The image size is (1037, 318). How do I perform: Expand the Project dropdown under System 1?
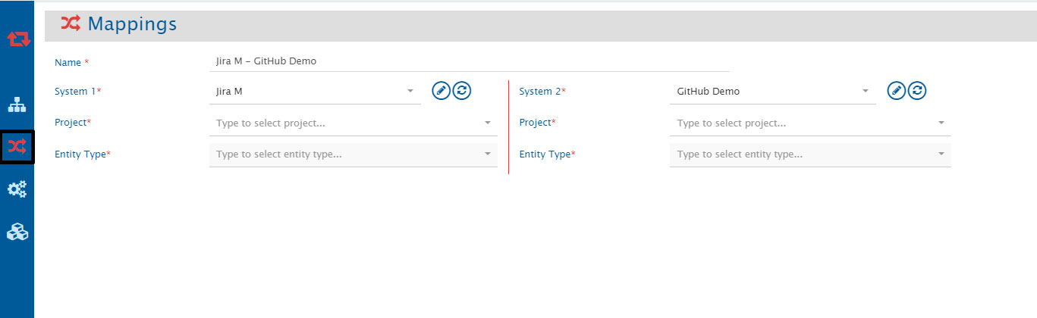click(354, 123)
